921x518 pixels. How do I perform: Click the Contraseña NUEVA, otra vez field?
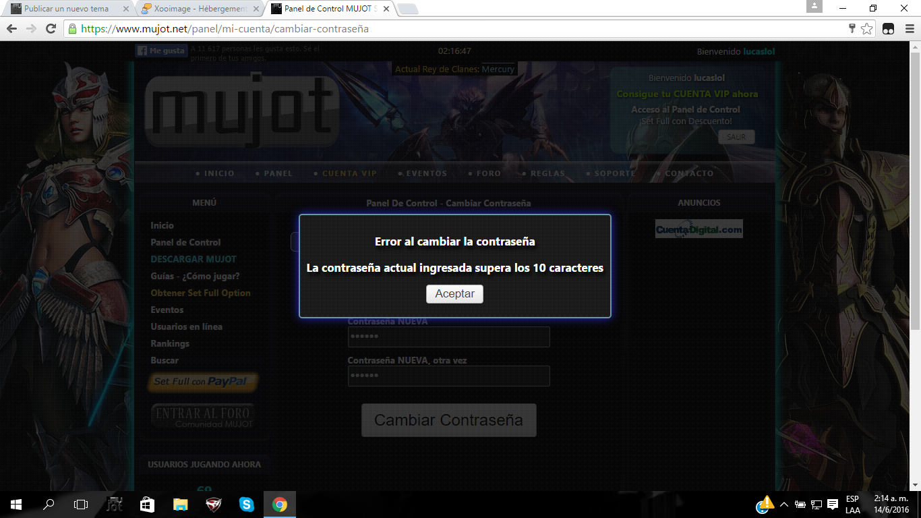point(448,376)
